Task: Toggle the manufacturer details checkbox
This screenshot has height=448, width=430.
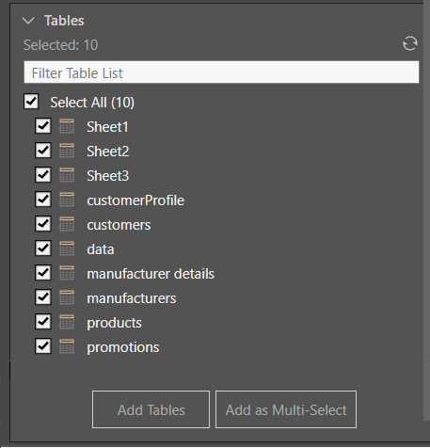Action: 43,273
